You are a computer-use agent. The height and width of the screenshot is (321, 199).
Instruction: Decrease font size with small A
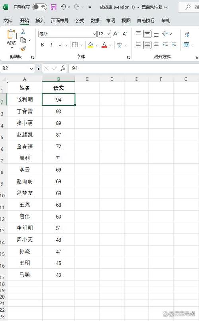tap(125, 34)
